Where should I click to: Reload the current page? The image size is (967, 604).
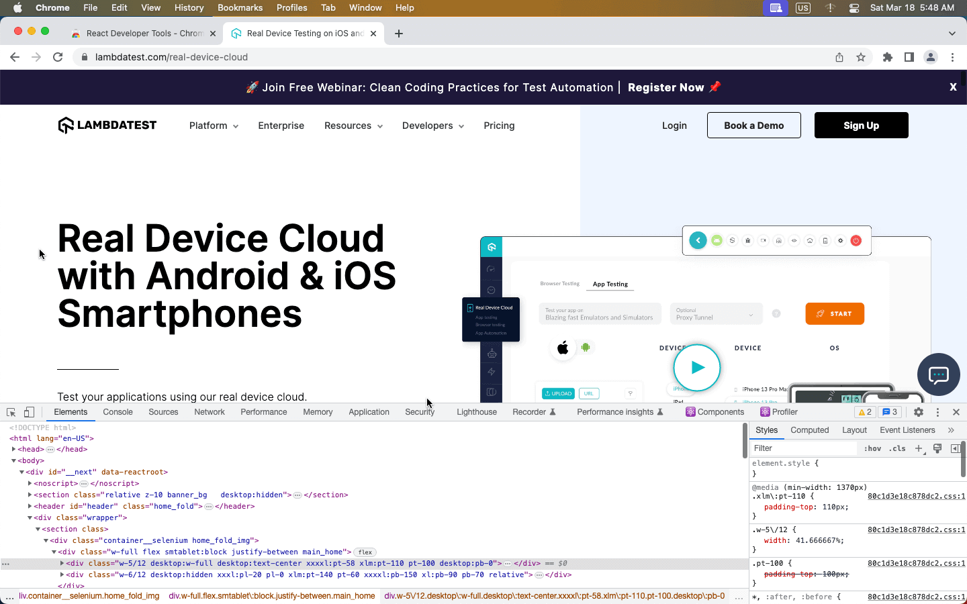(x=58, y=57)
